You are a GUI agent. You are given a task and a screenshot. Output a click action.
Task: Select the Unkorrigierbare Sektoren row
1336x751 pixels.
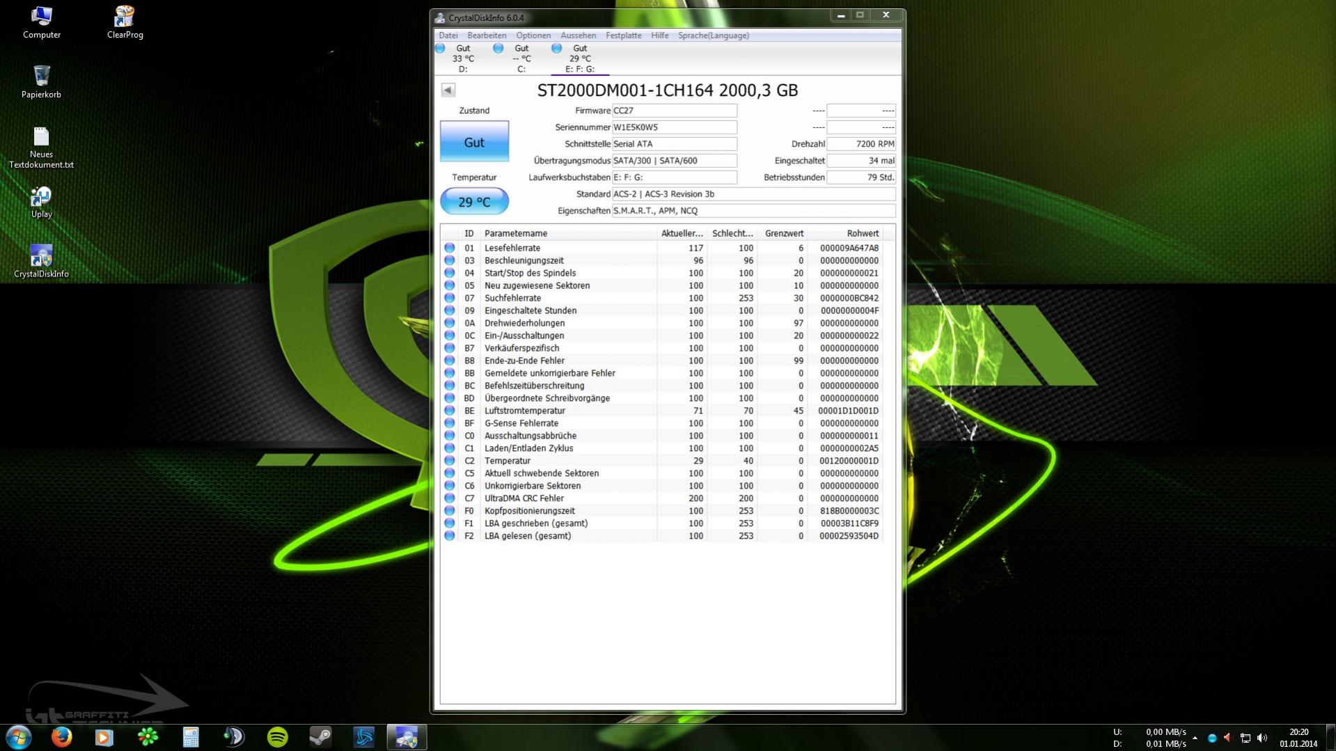pyautogui.click(x=661, y=486)
